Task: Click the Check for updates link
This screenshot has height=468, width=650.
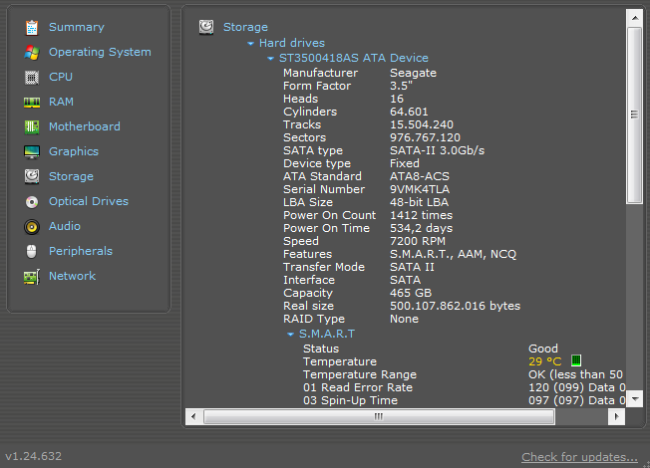Action: pos(579,457)
